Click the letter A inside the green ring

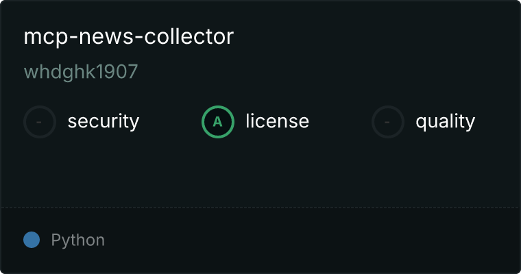(217, 122)
